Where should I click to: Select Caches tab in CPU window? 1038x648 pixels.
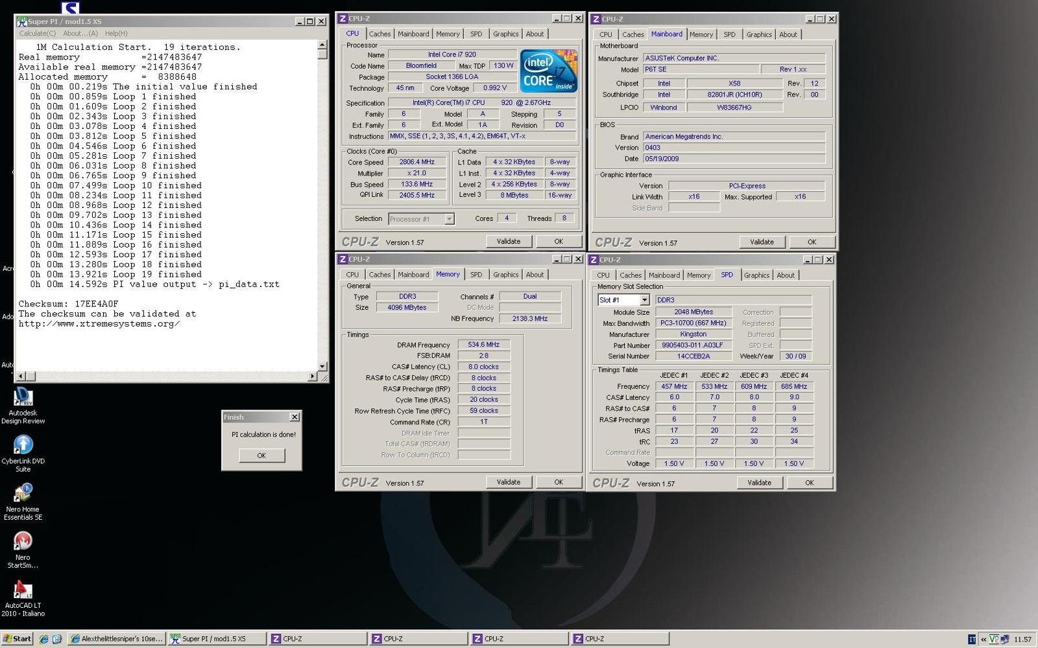(380, 34)
